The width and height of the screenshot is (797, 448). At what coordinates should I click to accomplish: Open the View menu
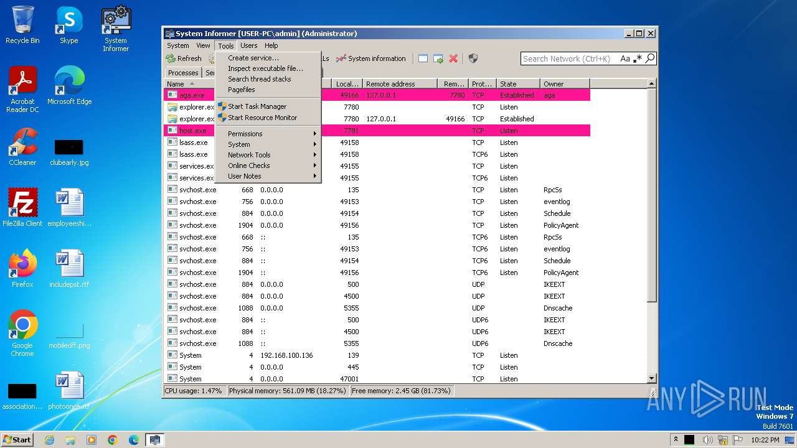tap(204, 45)
